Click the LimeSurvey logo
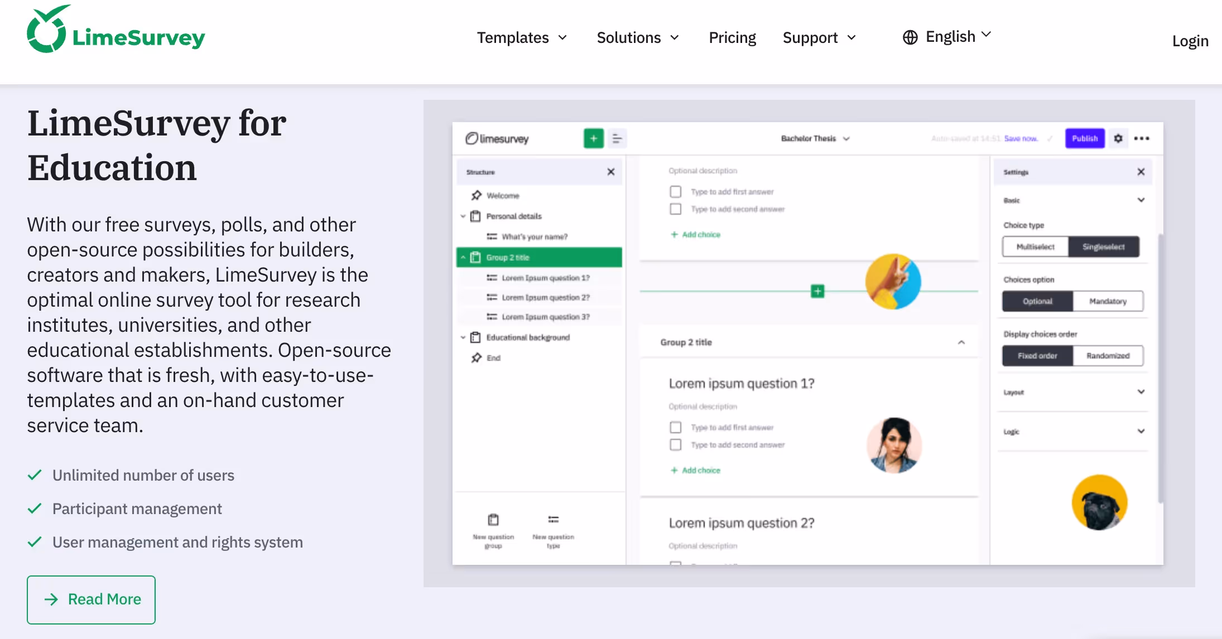The width and height of the screenshot is (1222, 639). tap(116, 30)
